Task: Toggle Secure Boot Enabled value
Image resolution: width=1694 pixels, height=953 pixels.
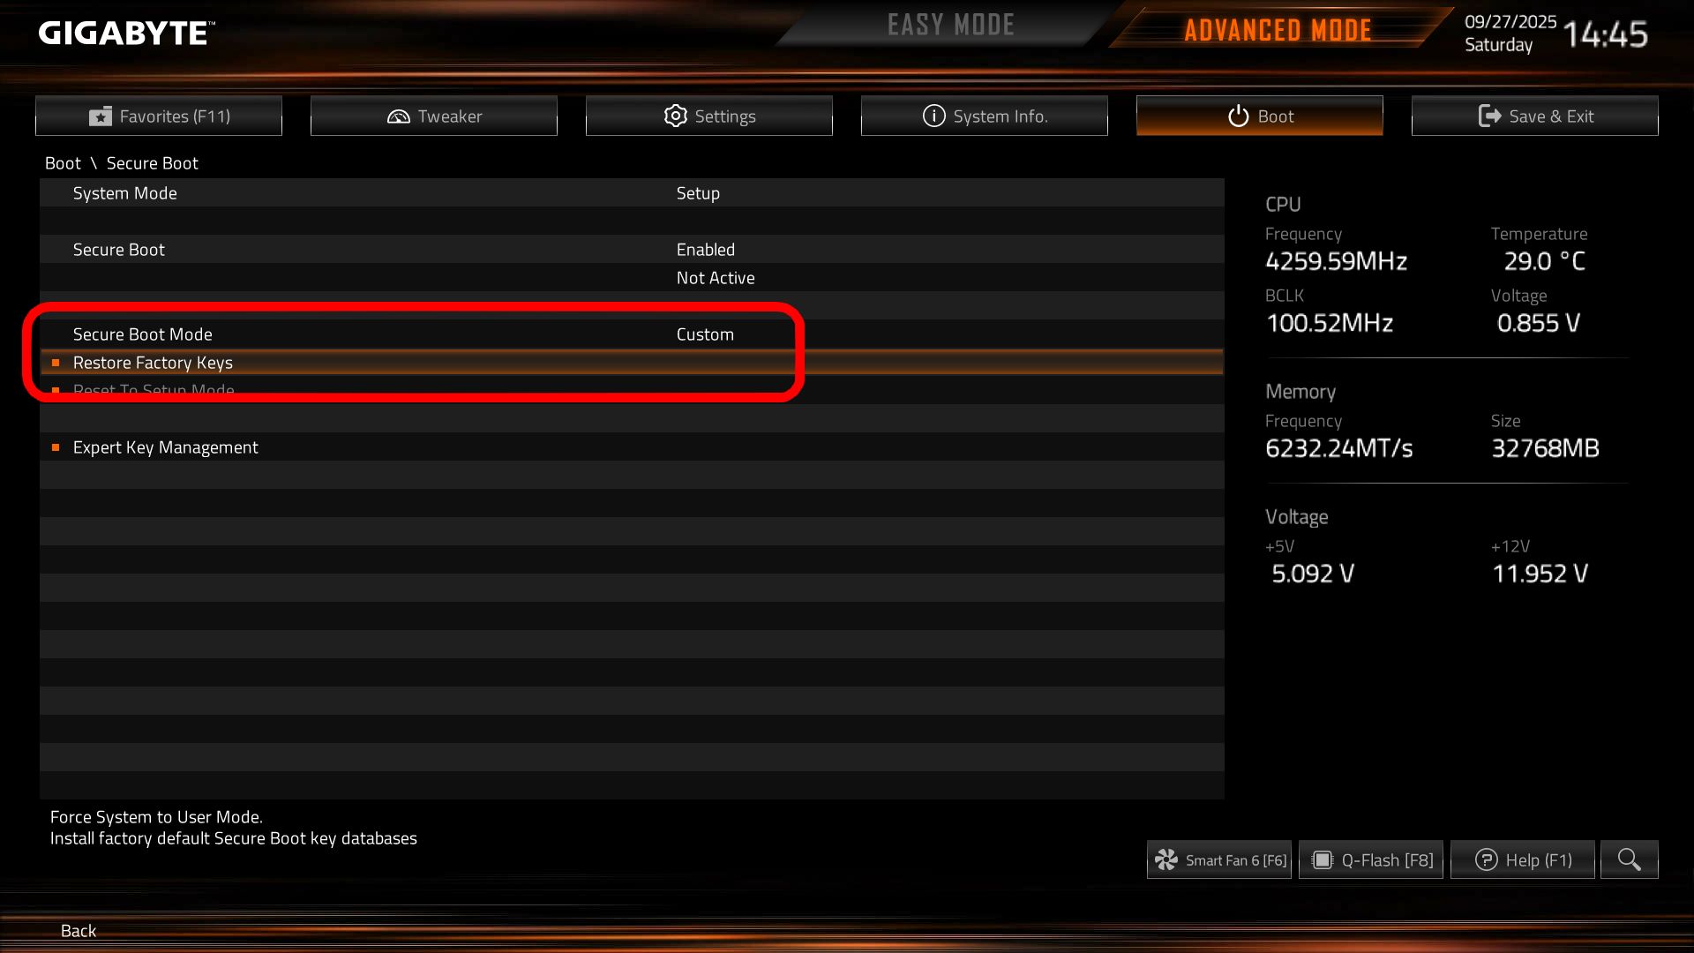Action: [706, 250]
